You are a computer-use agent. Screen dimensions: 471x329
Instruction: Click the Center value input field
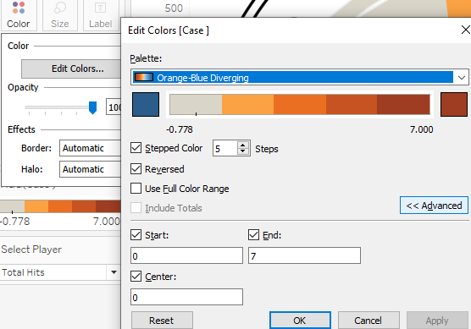coord(186,297)
